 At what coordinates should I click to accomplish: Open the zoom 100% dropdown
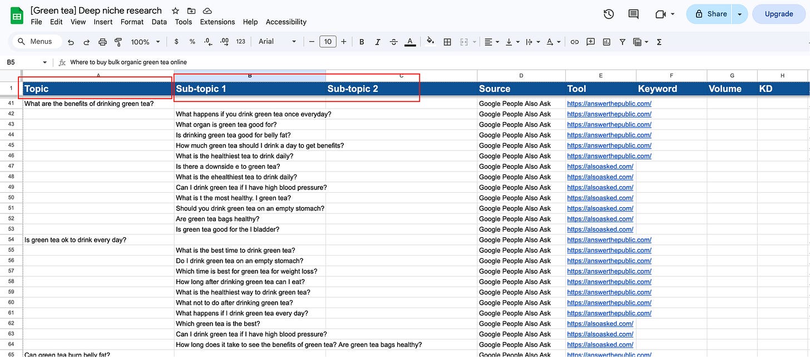click(x=145, y=42)
